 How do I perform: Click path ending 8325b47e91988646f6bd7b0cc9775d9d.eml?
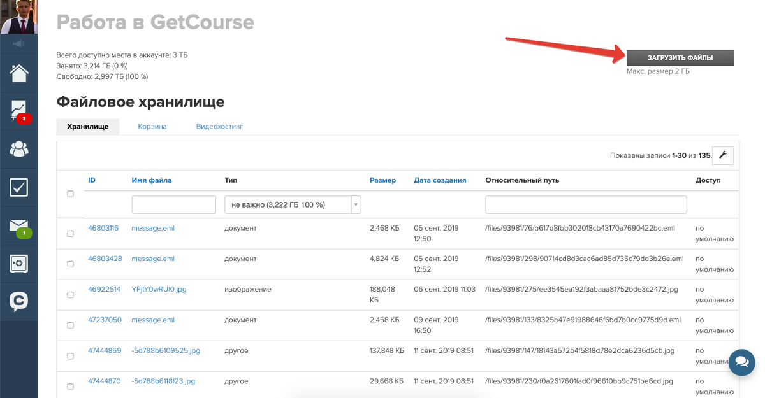[x=583, y=320]
